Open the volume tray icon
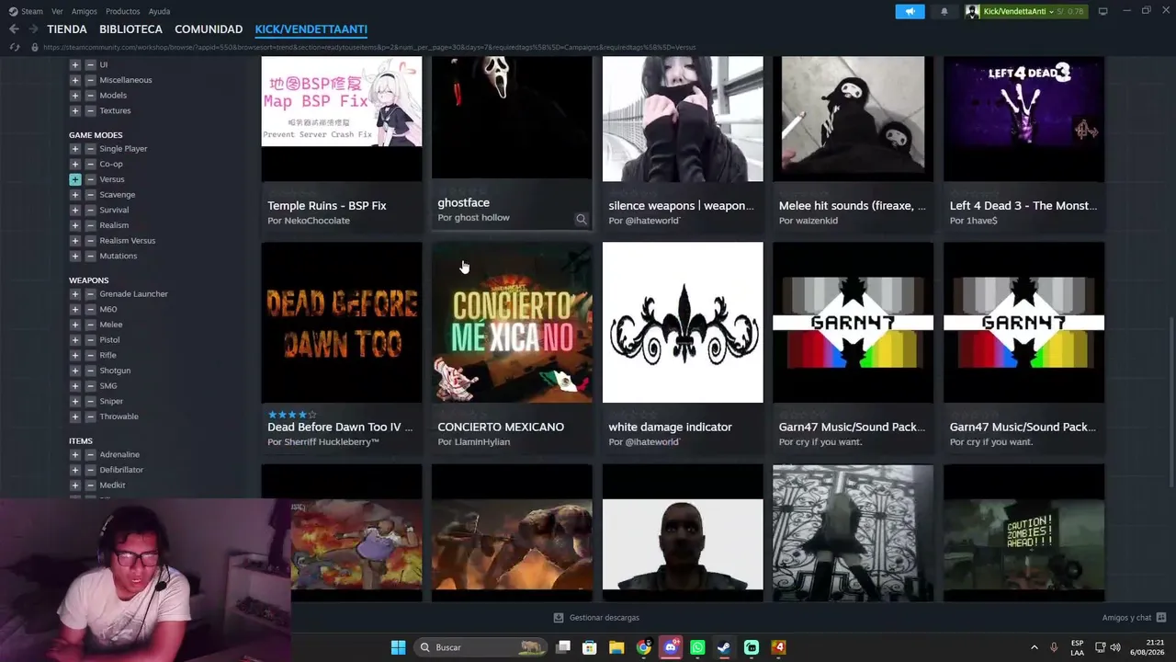Image resolution: width=1176 pixels, height=662 pixels. pyautogui.click(x=1115, y=647)
